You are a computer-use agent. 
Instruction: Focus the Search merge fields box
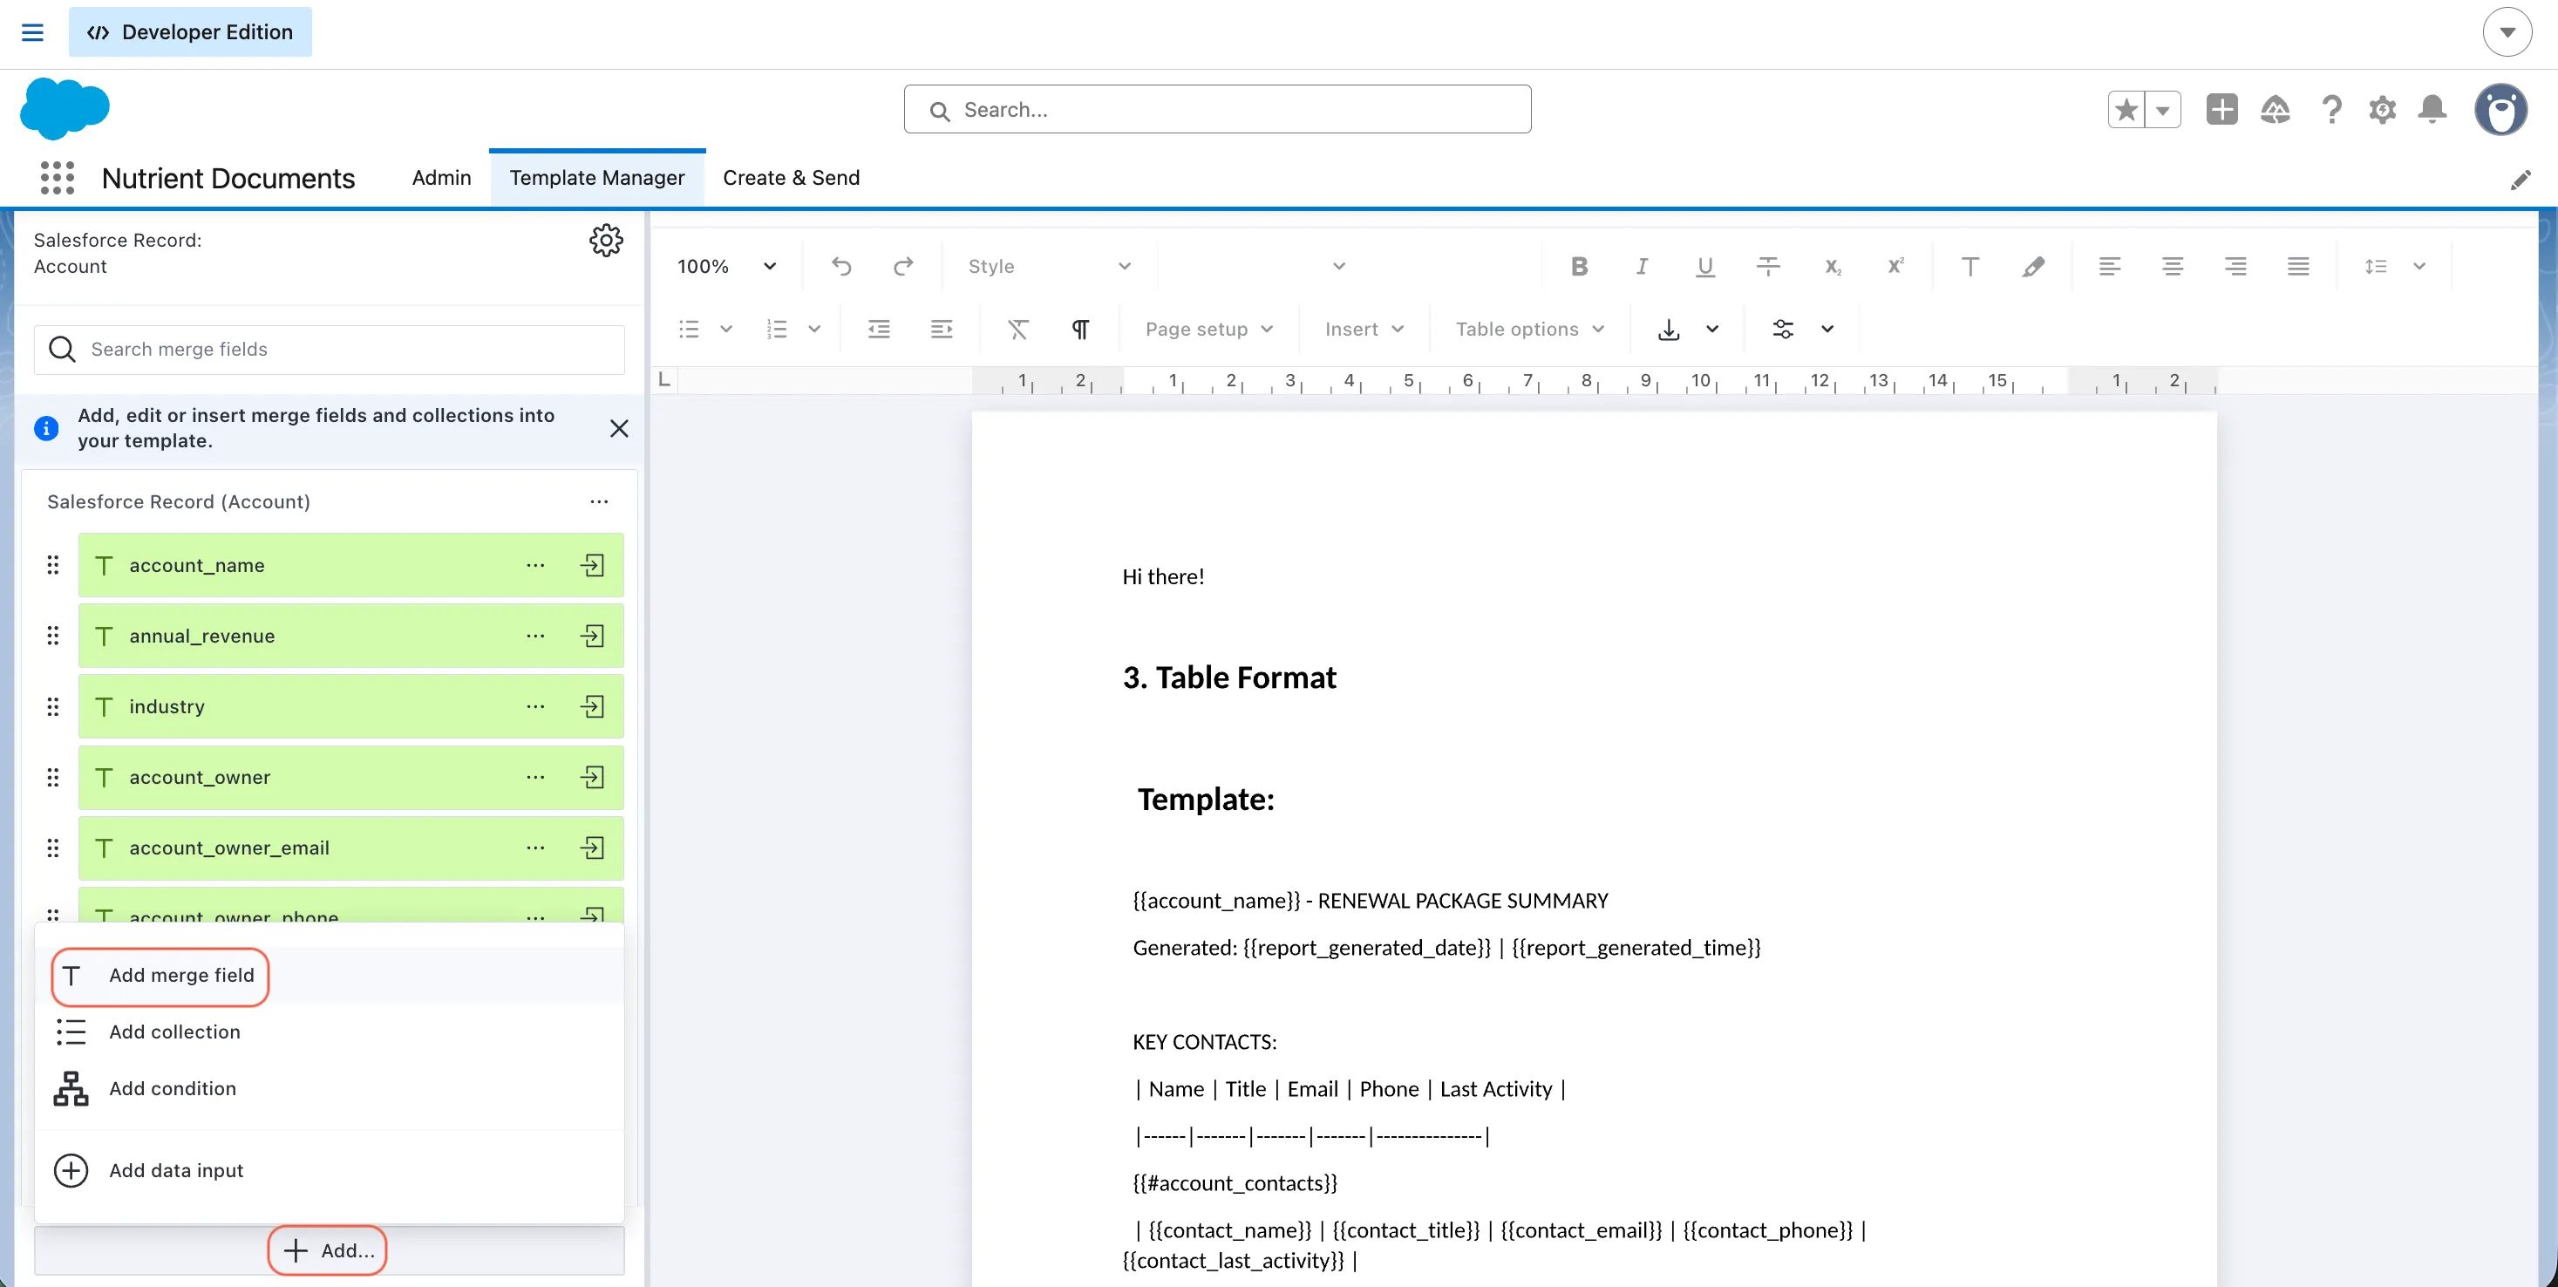(330, 350)
